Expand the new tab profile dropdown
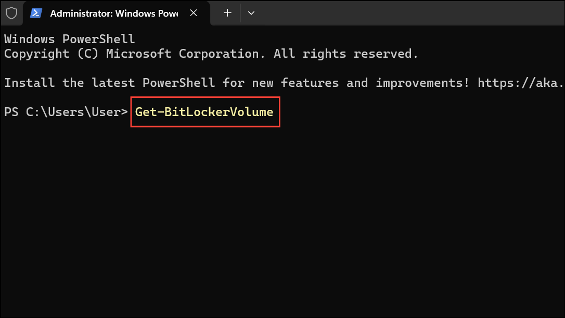Image resolution: width=565 pixels, height=318 pixels. point(251,13)
